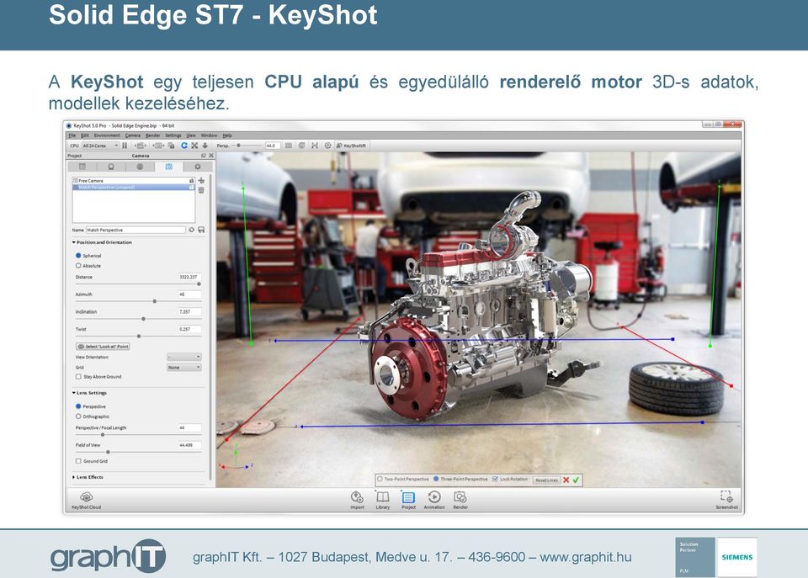This screenshot has width=808, height=578.
Task: Click the crossed-arrows icon left of the clock-like icon
Action: tap(314, 146)
